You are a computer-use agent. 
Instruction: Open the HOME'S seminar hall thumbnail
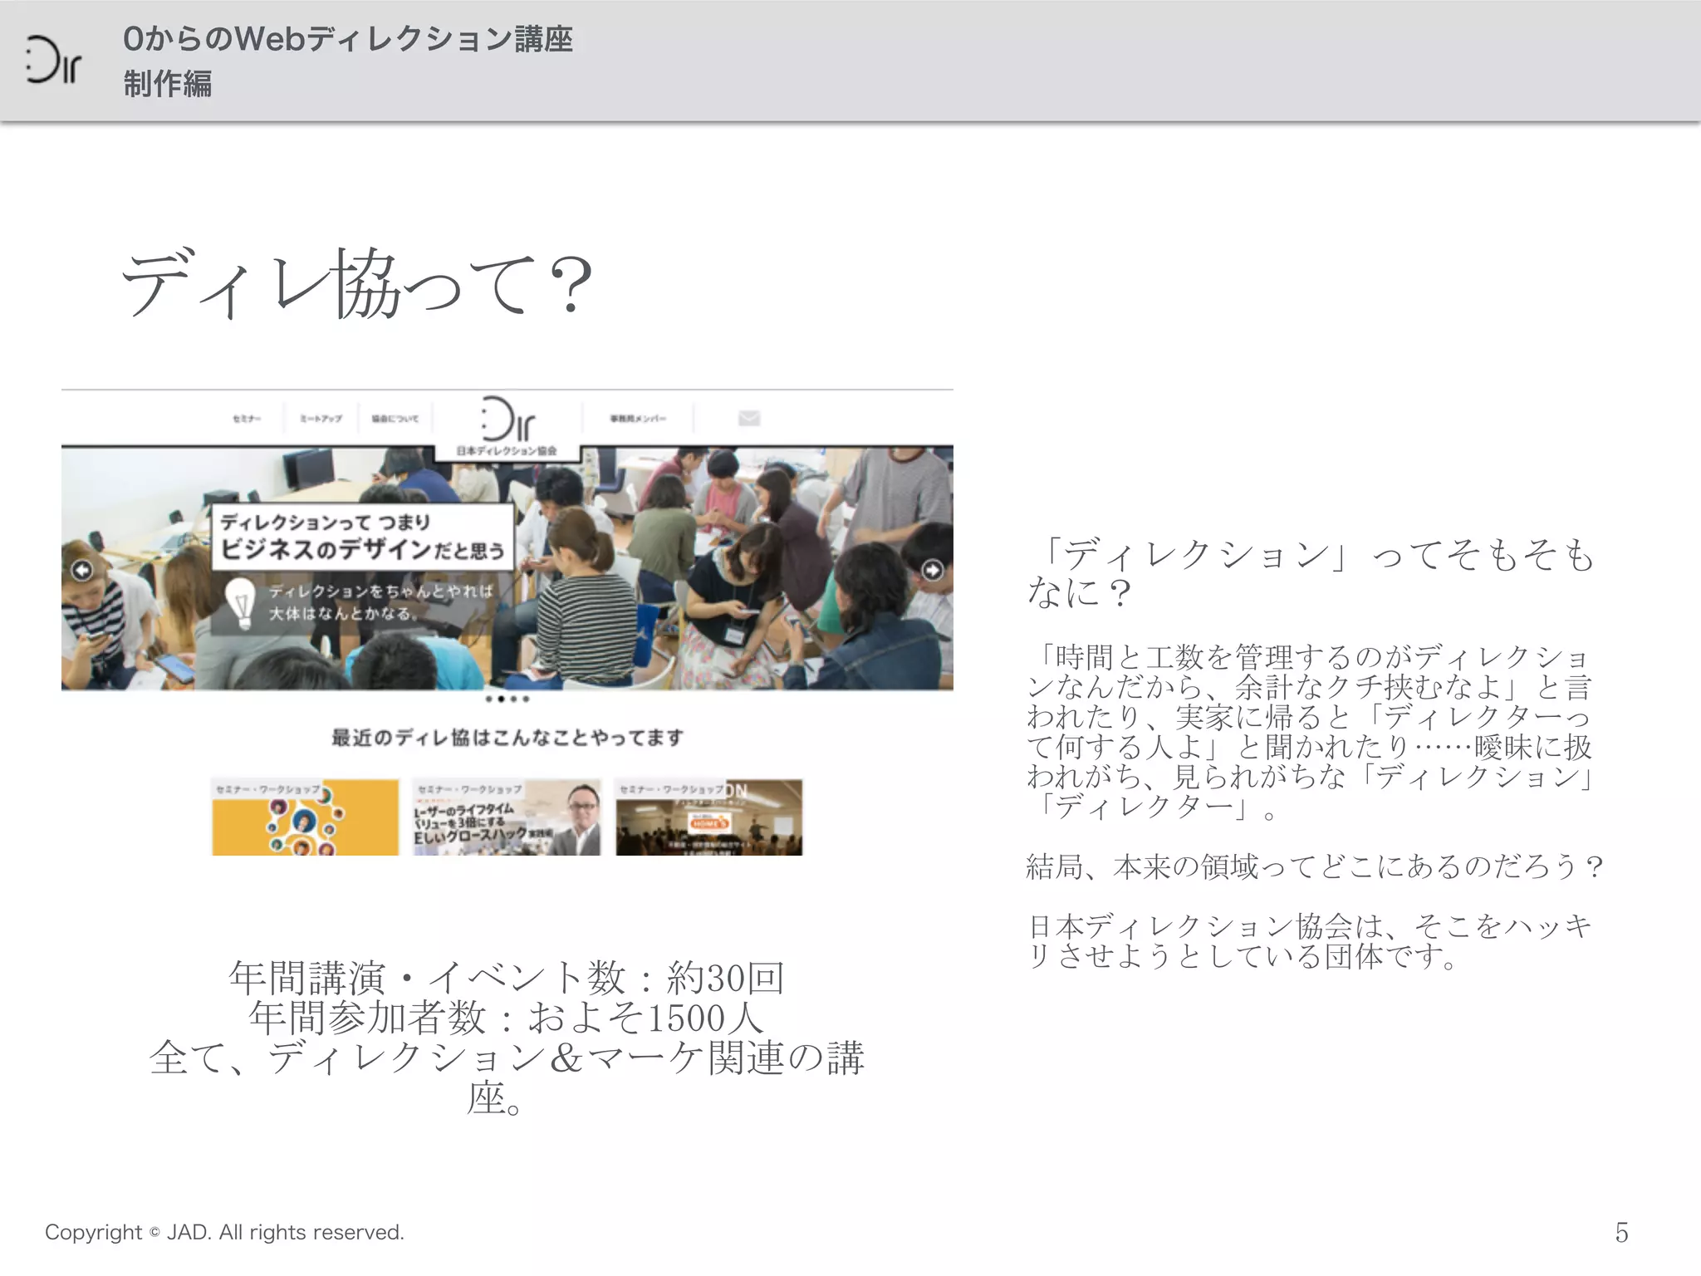point(709,817)
